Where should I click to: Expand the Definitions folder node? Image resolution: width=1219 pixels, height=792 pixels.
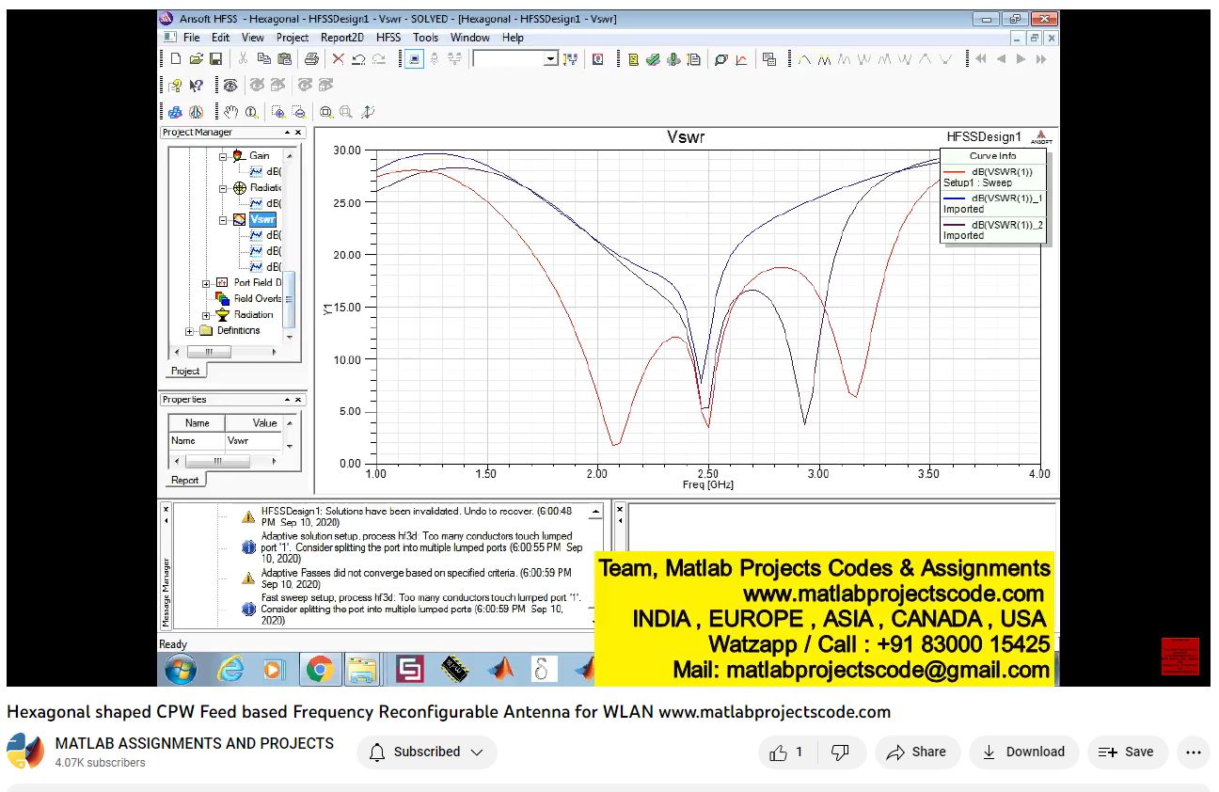190,331
